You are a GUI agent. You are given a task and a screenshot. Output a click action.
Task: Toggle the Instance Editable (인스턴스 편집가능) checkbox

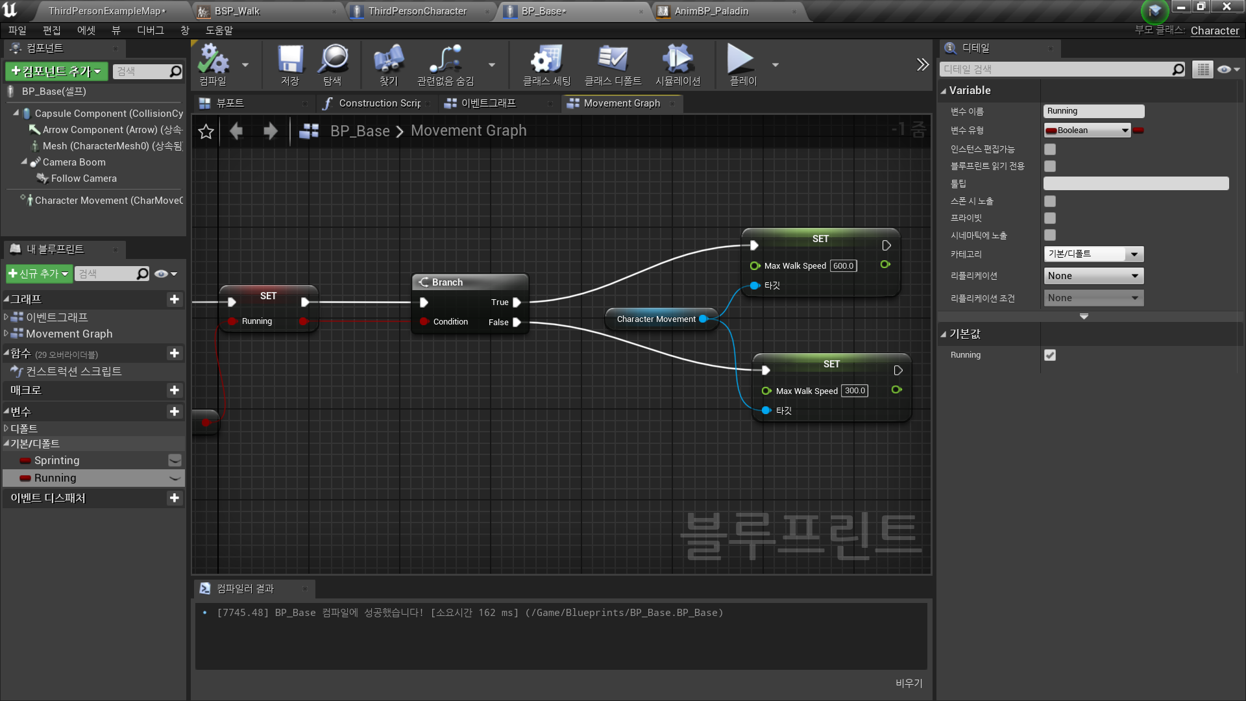coord(1050,149)
